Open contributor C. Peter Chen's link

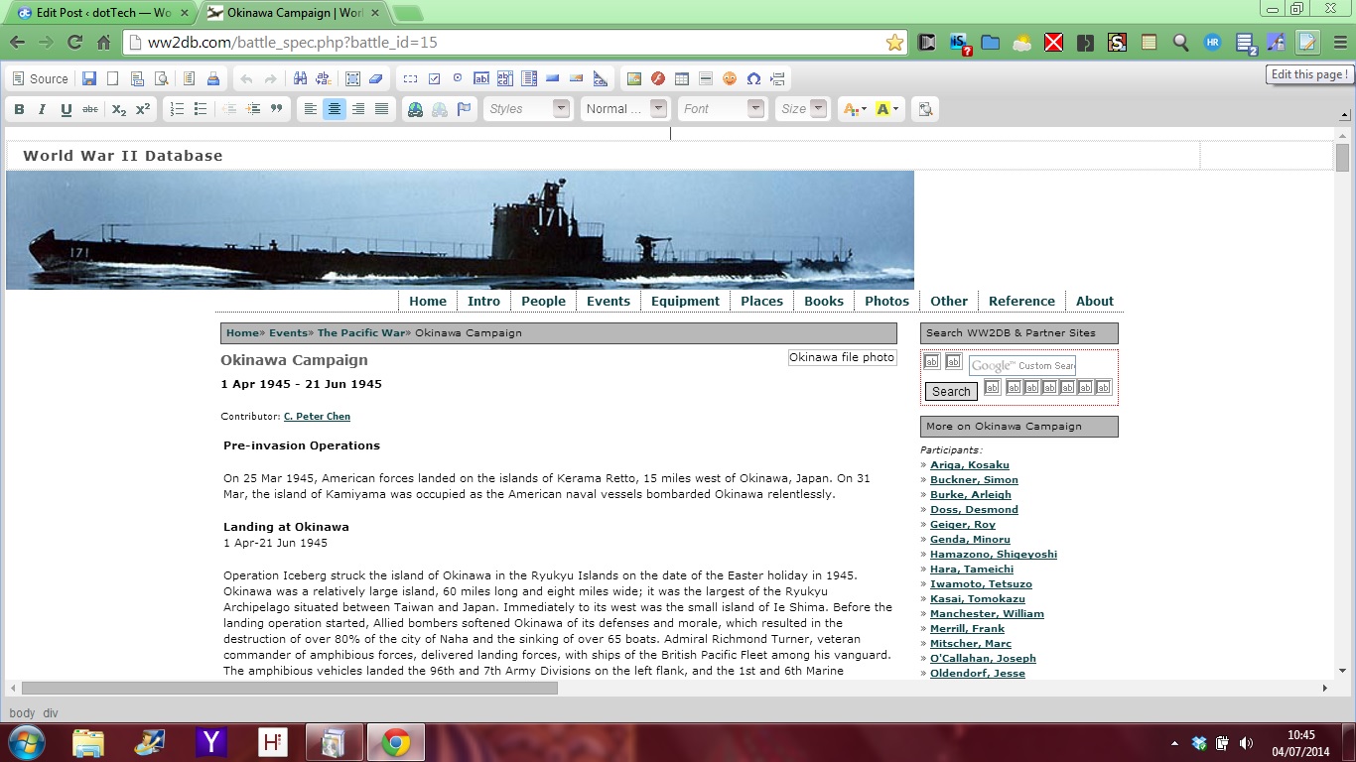pos(317,417)
